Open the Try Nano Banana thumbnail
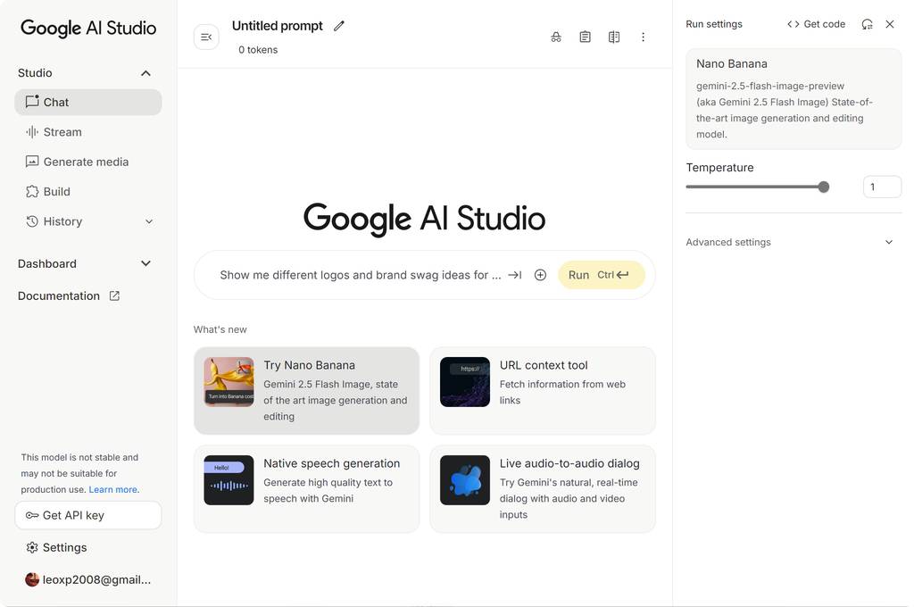Viewport: 914px width, 607px height. pyautogui.click(x=229, y=382)
